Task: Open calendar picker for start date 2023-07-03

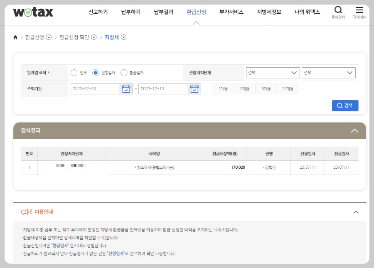Action: 126,89
